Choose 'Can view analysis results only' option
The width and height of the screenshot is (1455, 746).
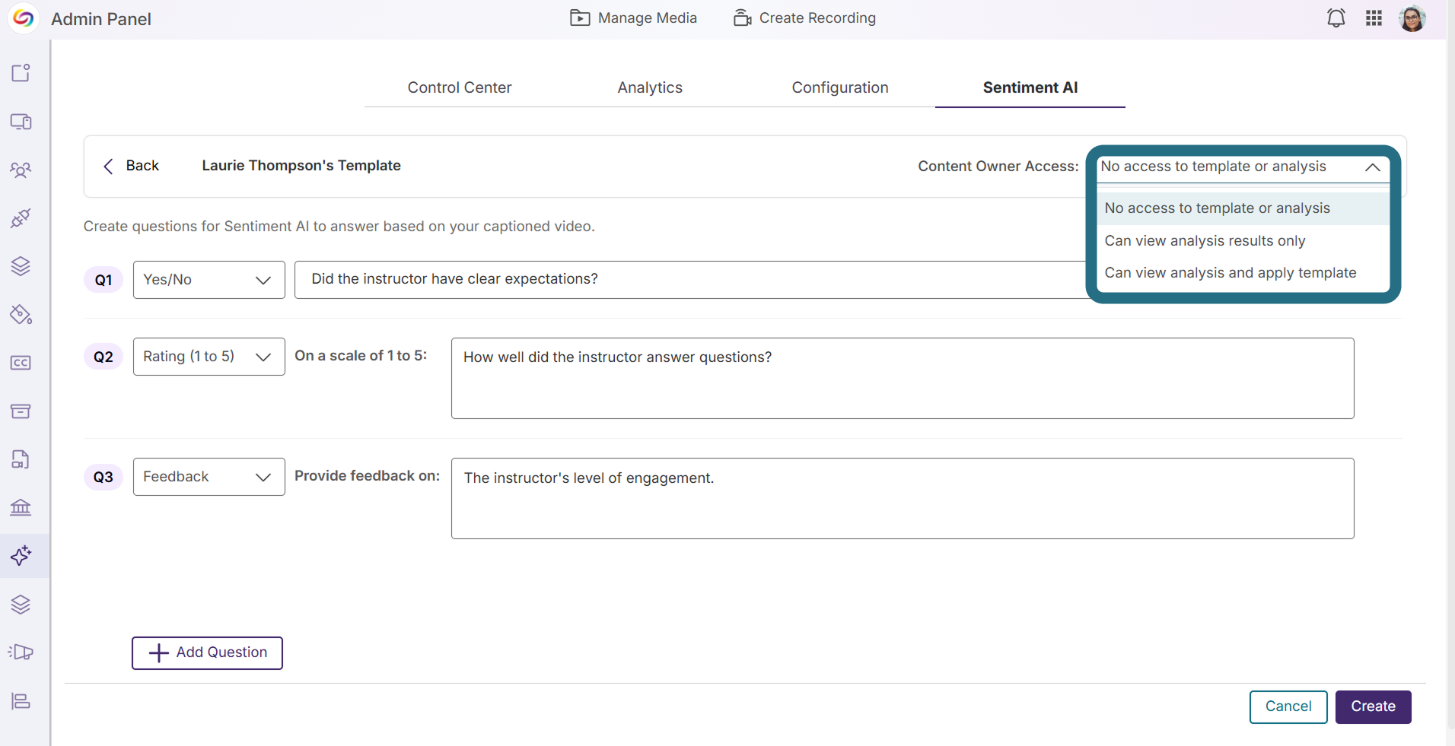pos(1243,241)
